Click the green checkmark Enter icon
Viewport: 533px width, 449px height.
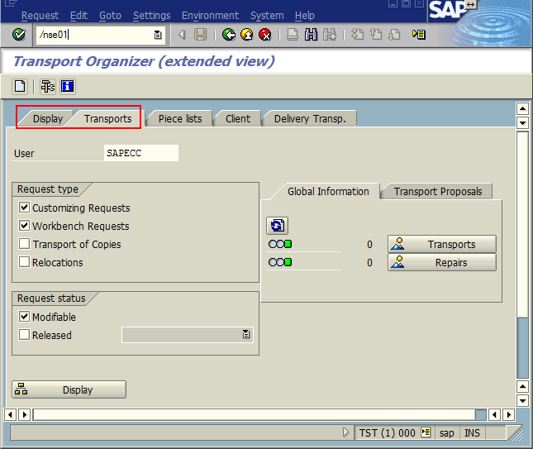[x=19, y=35]
